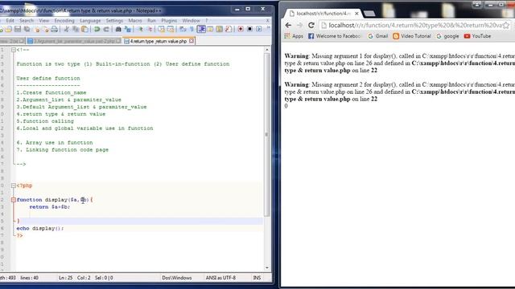This screenshot has height=289, width=515.
Task: Play back recorded macro icon
Action: coord(259,29)
